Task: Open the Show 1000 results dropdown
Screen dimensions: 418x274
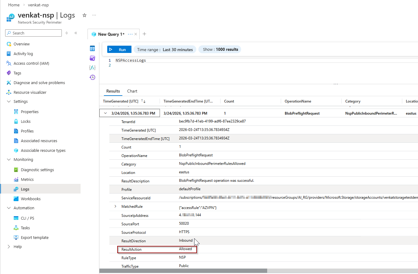Action: click(220, 50)
